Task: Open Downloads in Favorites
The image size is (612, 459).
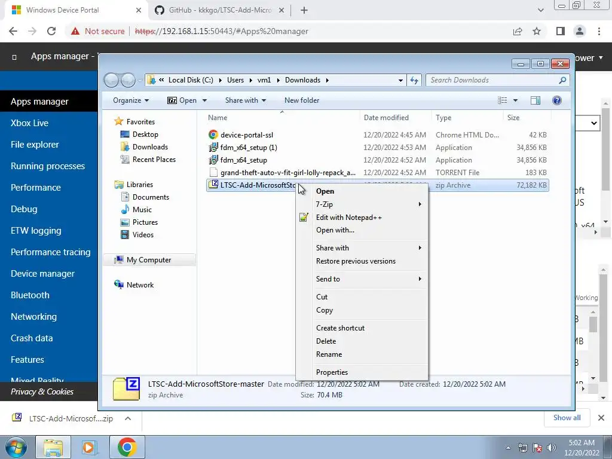Action: click(150, 147)
